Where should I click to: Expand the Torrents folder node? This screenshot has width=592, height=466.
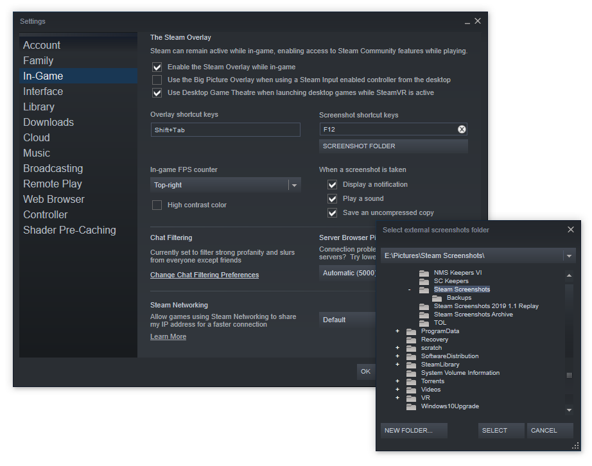pos(397,381)
